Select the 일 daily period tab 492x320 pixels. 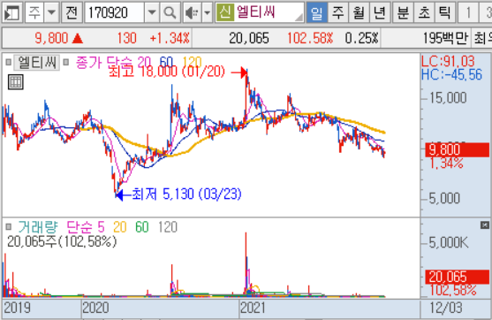point(316,12)
